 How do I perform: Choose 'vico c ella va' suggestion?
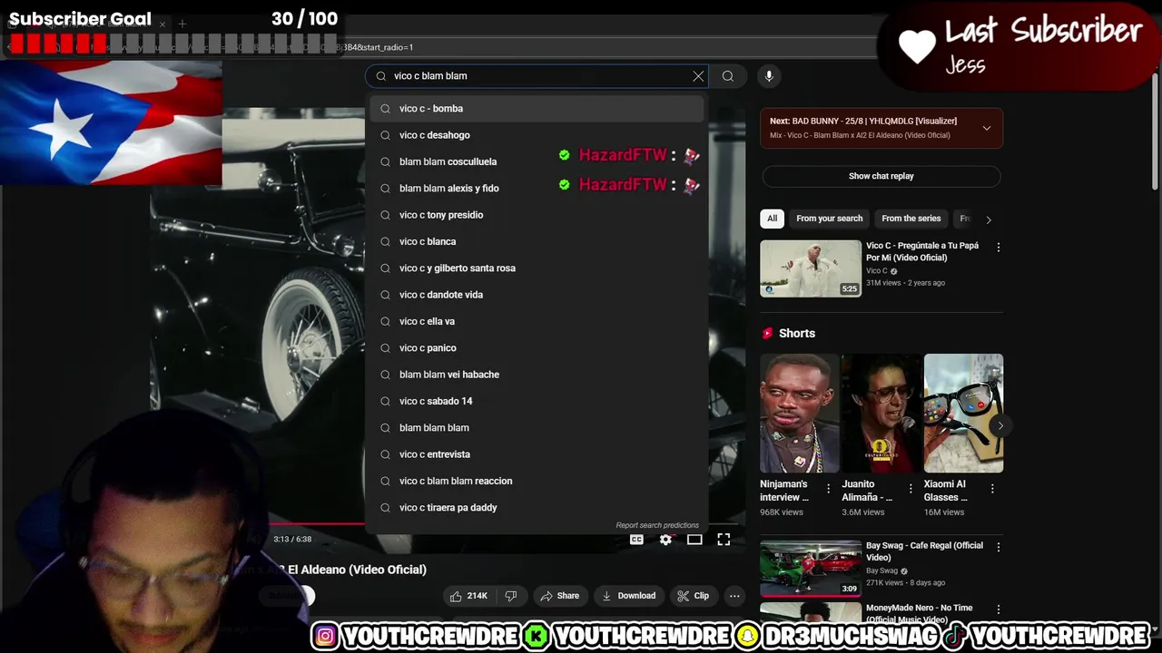tap(537, 321)
